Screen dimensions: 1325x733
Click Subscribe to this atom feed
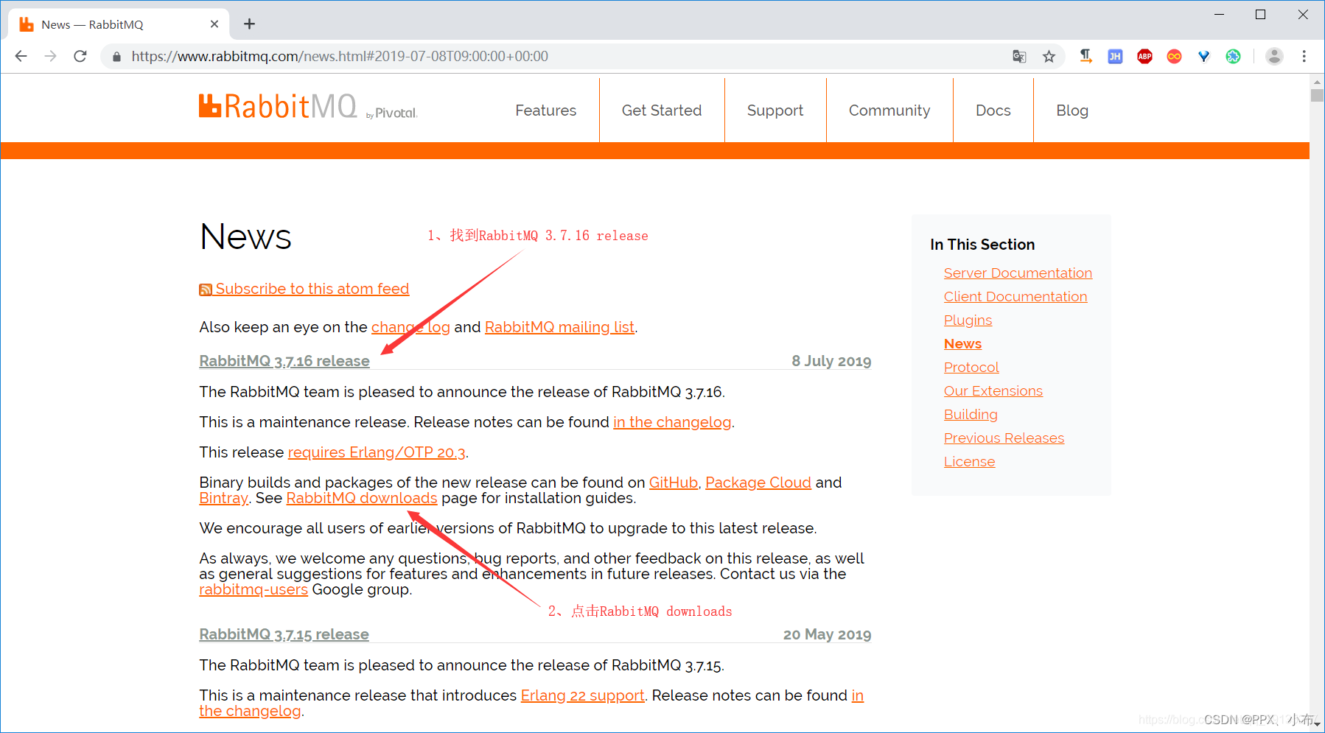[x=312, y=289]
